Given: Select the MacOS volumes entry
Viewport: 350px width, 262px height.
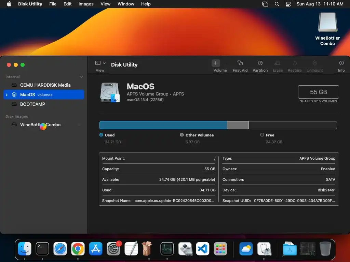Looking at the screenshot, I should pyautogui.click(x=44, y=94).
